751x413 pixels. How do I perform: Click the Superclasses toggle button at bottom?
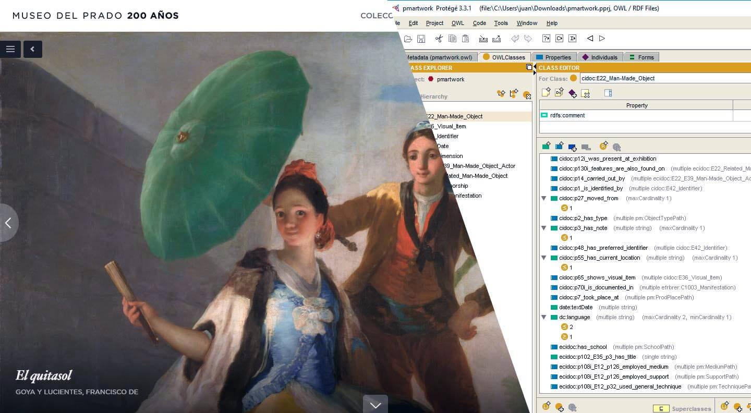(661, 409)
